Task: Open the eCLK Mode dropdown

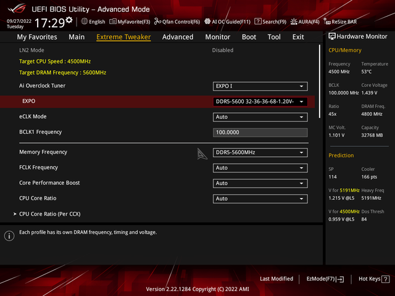Action: tap(260, 117)
